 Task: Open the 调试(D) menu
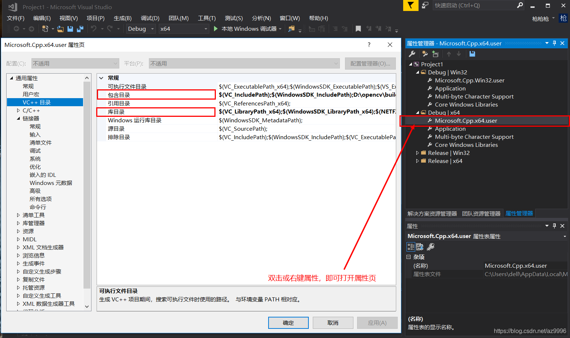click(150, 18)
